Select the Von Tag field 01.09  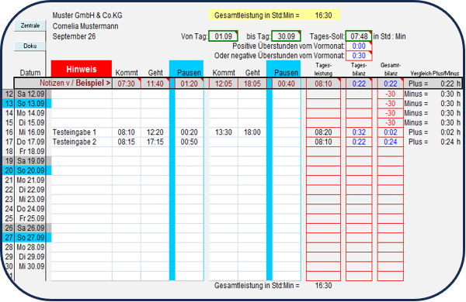[223, 36]
